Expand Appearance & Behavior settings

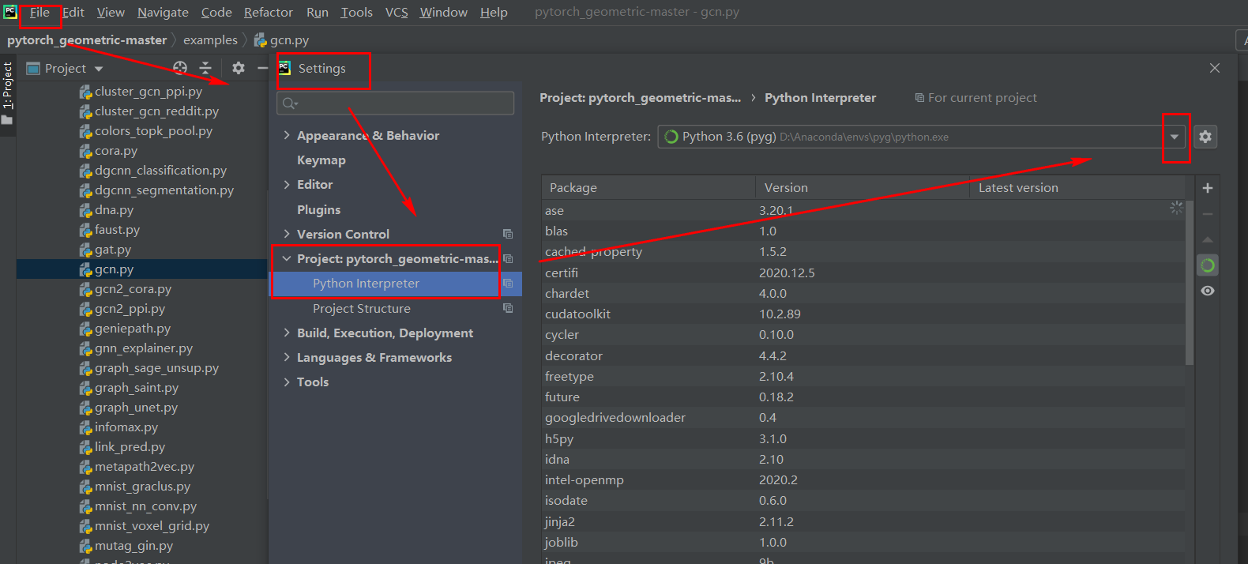point(287,136)
